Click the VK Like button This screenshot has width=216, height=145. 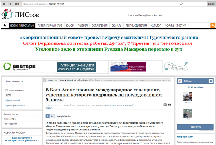(x=50, y=116)
